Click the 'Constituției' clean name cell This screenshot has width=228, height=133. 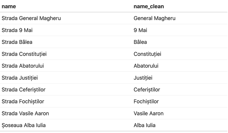point(147,54)
